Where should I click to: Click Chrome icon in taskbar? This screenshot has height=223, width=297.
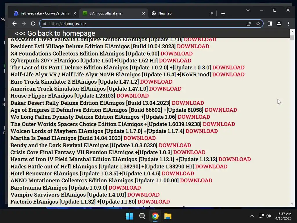(155, 216)
